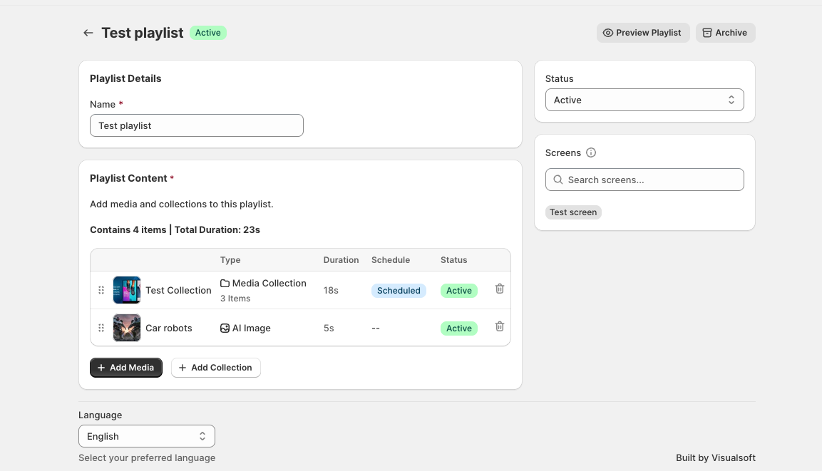Click the 5s duration value
Viewport: 822px width, 471px height.
pos(329,328)
